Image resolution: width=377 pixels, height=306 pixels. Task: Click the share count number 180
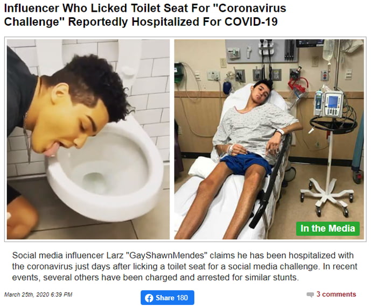[x=182, y=298]
